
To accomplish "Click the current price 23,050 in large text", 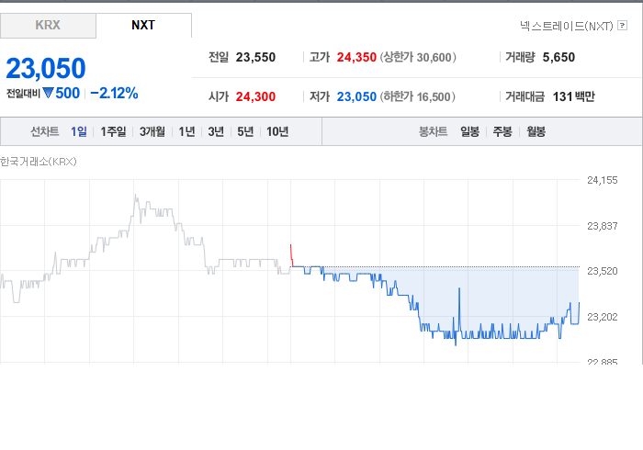I will 46,68.
